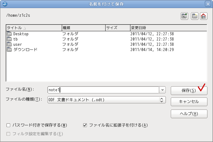Viewport: 213px width, 142px height.
Task: Sort list by タイトル column header
Action: (x=34, y=28)
